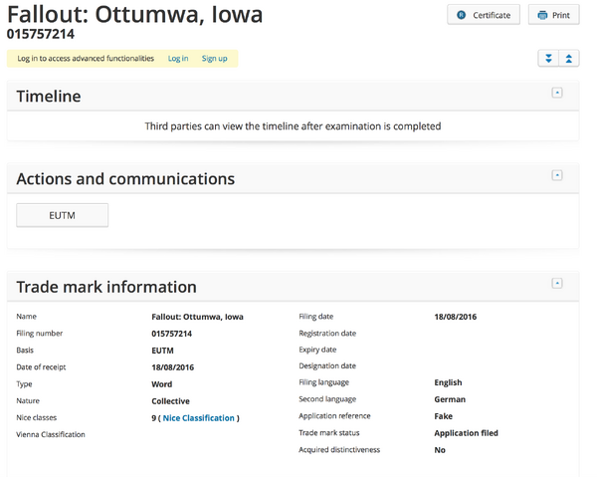Click the Registration date label
597x477 pixels.
327,334
